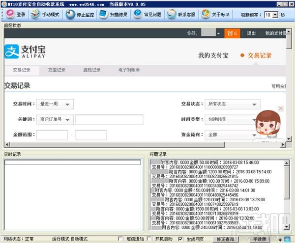Viewport: 295px width, 243px height.
Task: Open 扫描结果 scan results icon
Action: pyautogui.click(x=103, y=14)
